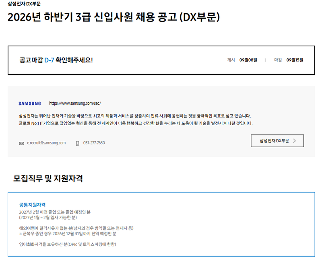Open the https://www.samsung.com/sec/ link
322x259 pixels.
[x=75, y=103]
